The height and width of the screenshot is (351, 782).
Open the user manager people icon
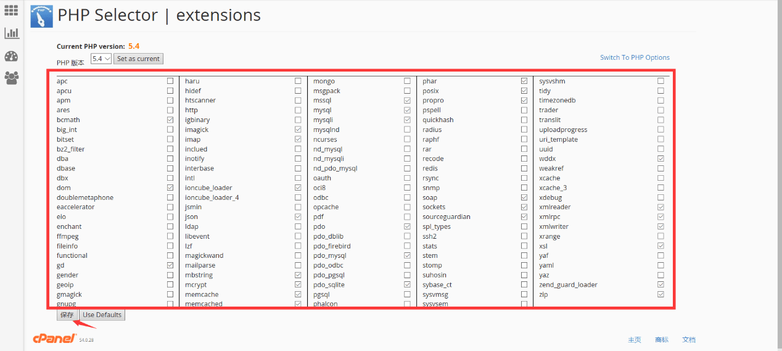click(x=11, y=78)
